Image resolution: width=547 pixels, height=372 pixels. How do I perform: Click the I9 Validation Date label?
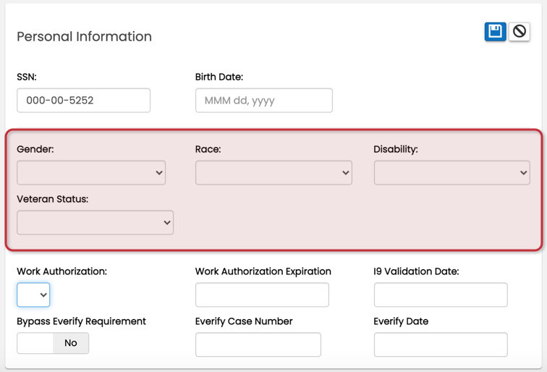coord(416,271)
